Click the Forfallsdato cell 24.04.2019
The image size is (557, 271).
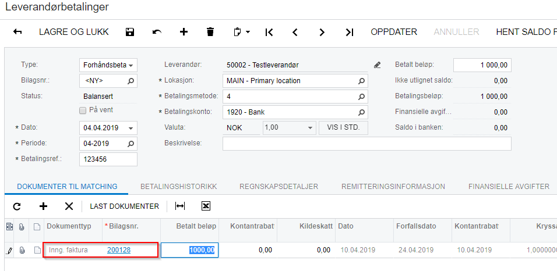[x=423, y=250]
